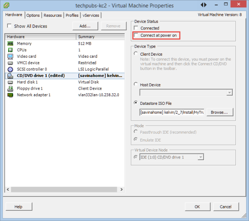Select the Video card hardware label

coord(27,56)
